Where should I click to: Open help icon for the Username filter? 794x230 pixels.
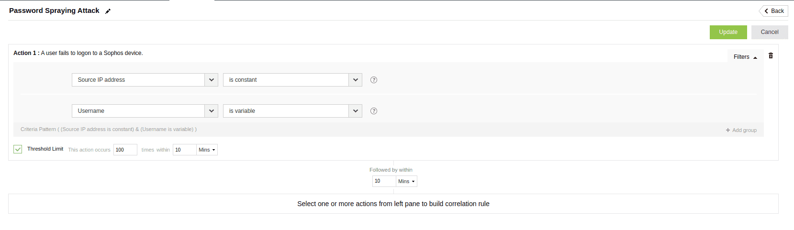pos(374,111)
